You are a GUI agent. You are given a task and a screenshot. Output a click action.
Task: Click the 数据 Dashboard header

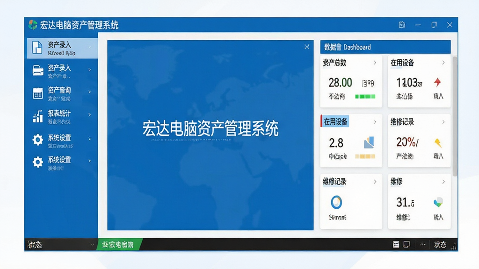pos(385,47)
